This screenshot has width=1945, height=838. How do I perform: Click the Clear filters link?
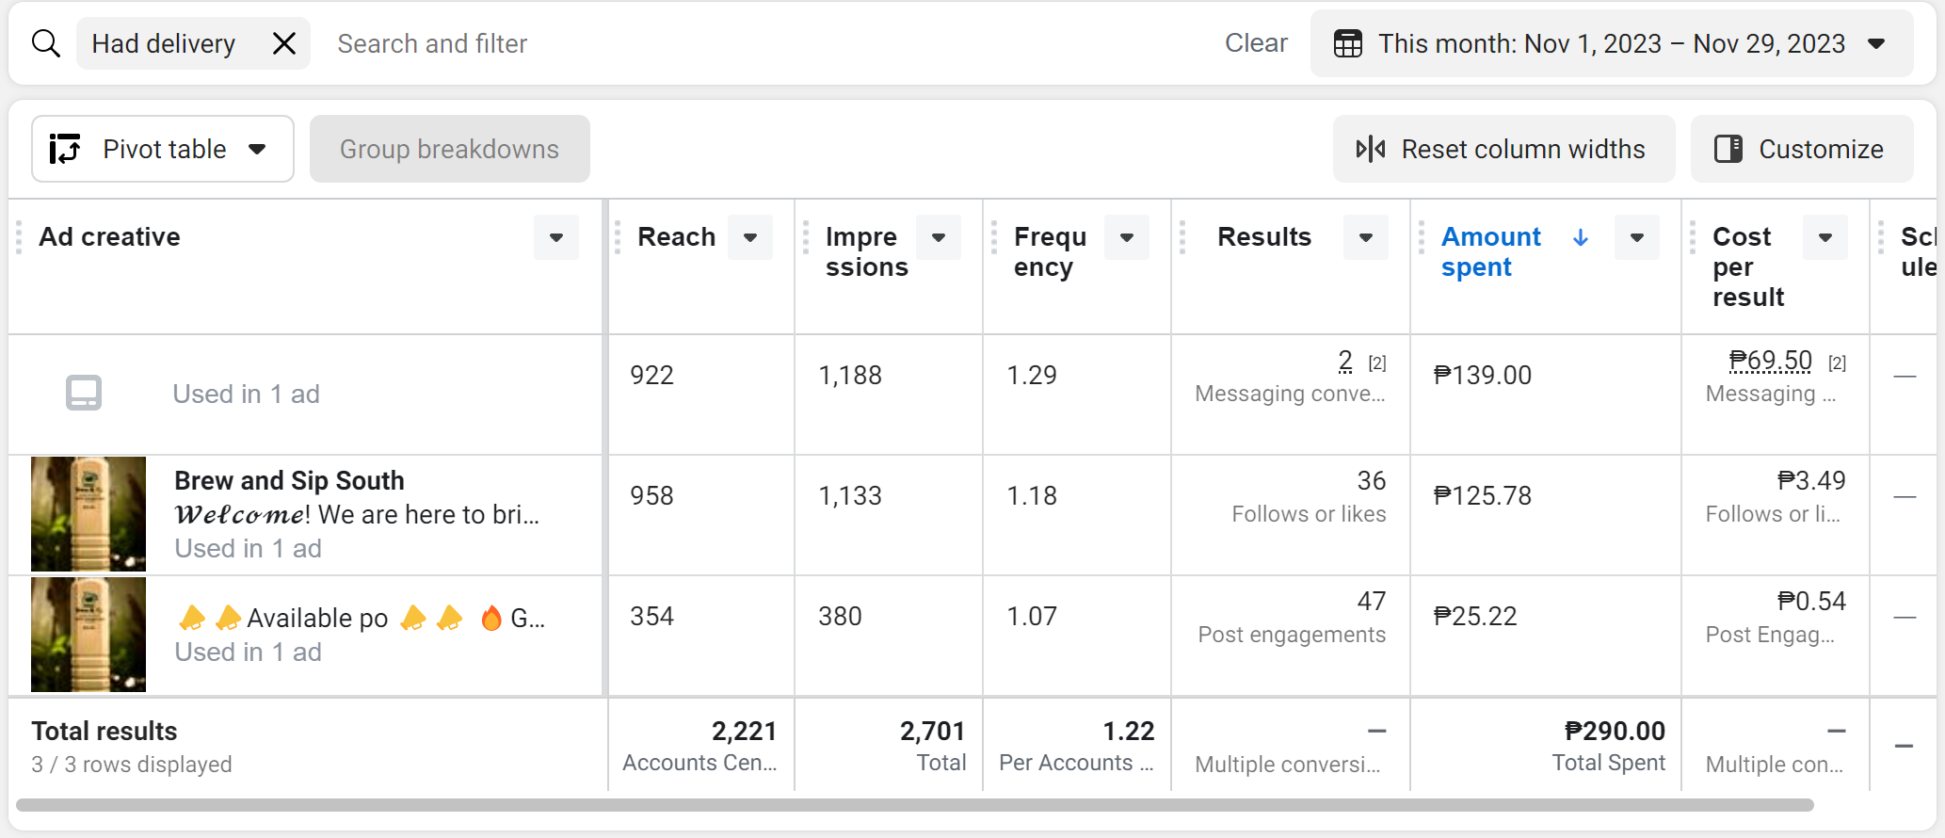pyautogui.click(x=1255, y=43)
